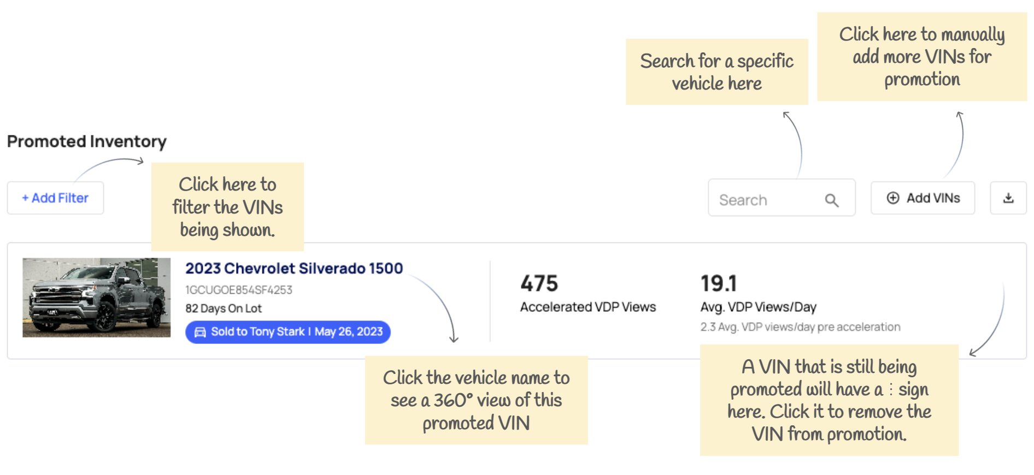The image size is (1034, 475).
Task: Click the download icon button
Action: [x=1008, y=198]
